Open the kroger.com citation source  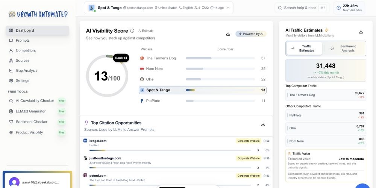[98, 141]
